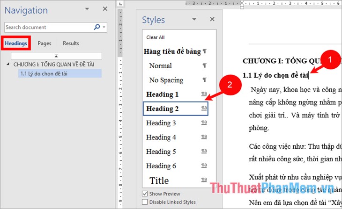Apply the Normal style
This screenshot has width=342, height=209.
point(176,66)
